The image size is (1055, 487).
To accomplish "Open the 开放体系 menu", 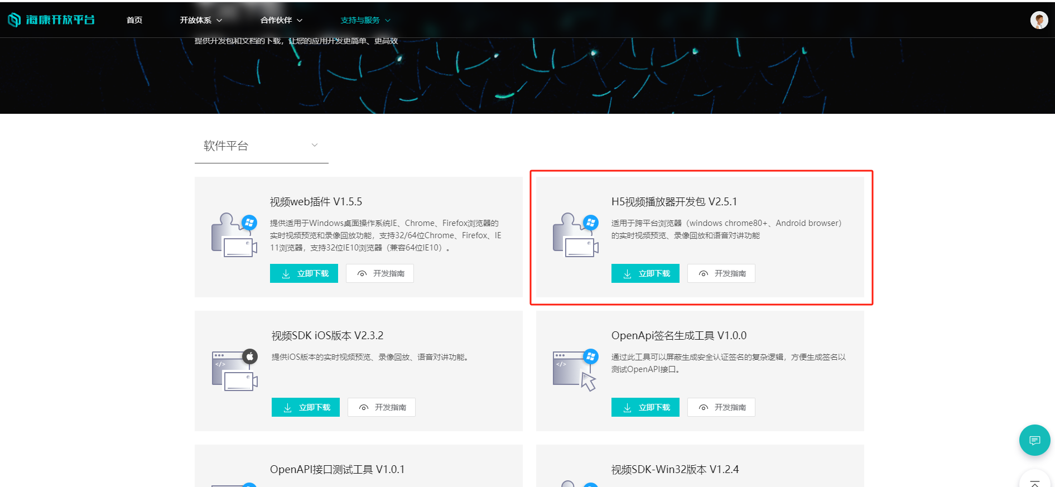I will click(x=195, y=20).
